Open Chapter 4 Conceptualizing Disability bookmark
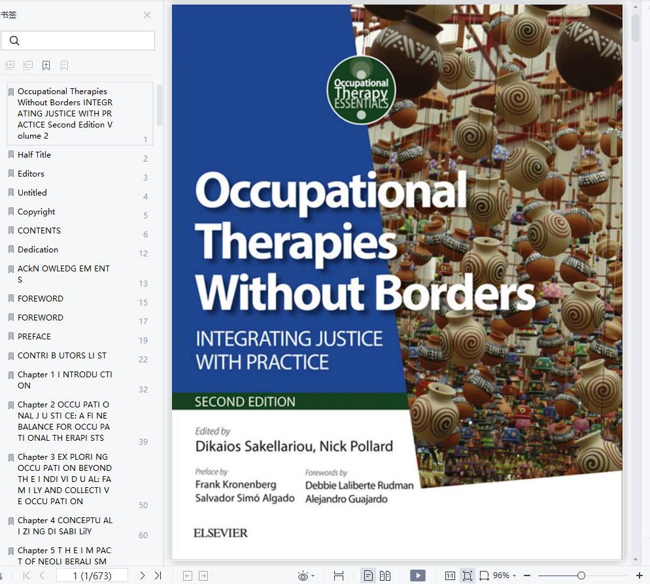This screenshot has height=584, width=650. point(65,526)
